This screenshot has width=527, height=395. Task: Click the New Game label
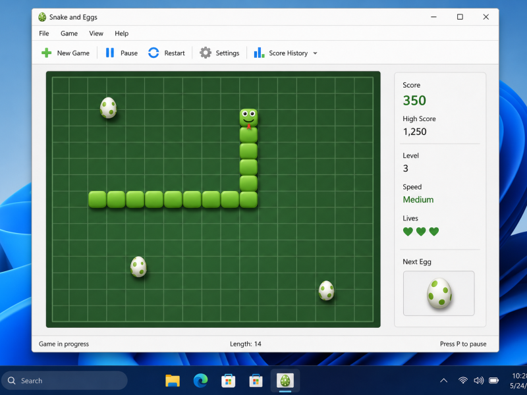[x=73, y=53]
